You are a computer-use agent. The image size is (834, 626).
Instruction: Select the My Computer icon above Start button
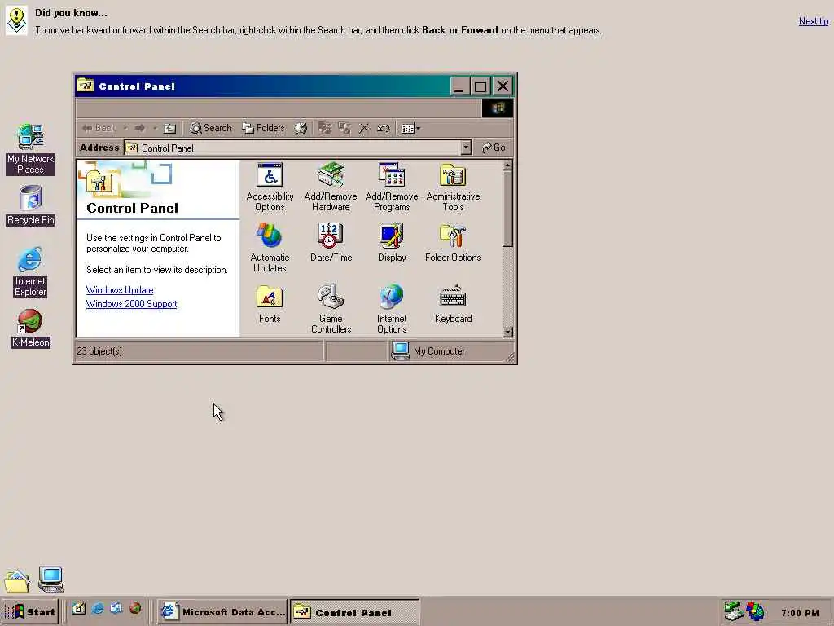51,580
